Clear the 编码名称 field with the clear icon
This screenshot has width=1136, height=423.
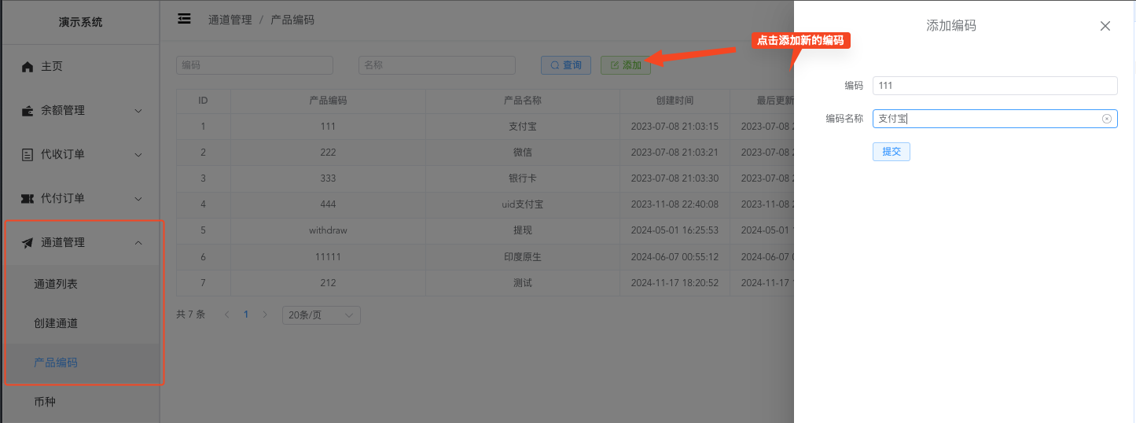pos(1106,119)
